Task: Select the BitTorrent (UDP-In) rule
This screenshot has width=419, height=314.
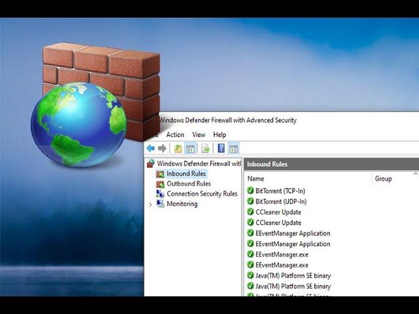Action: [281, 201]
